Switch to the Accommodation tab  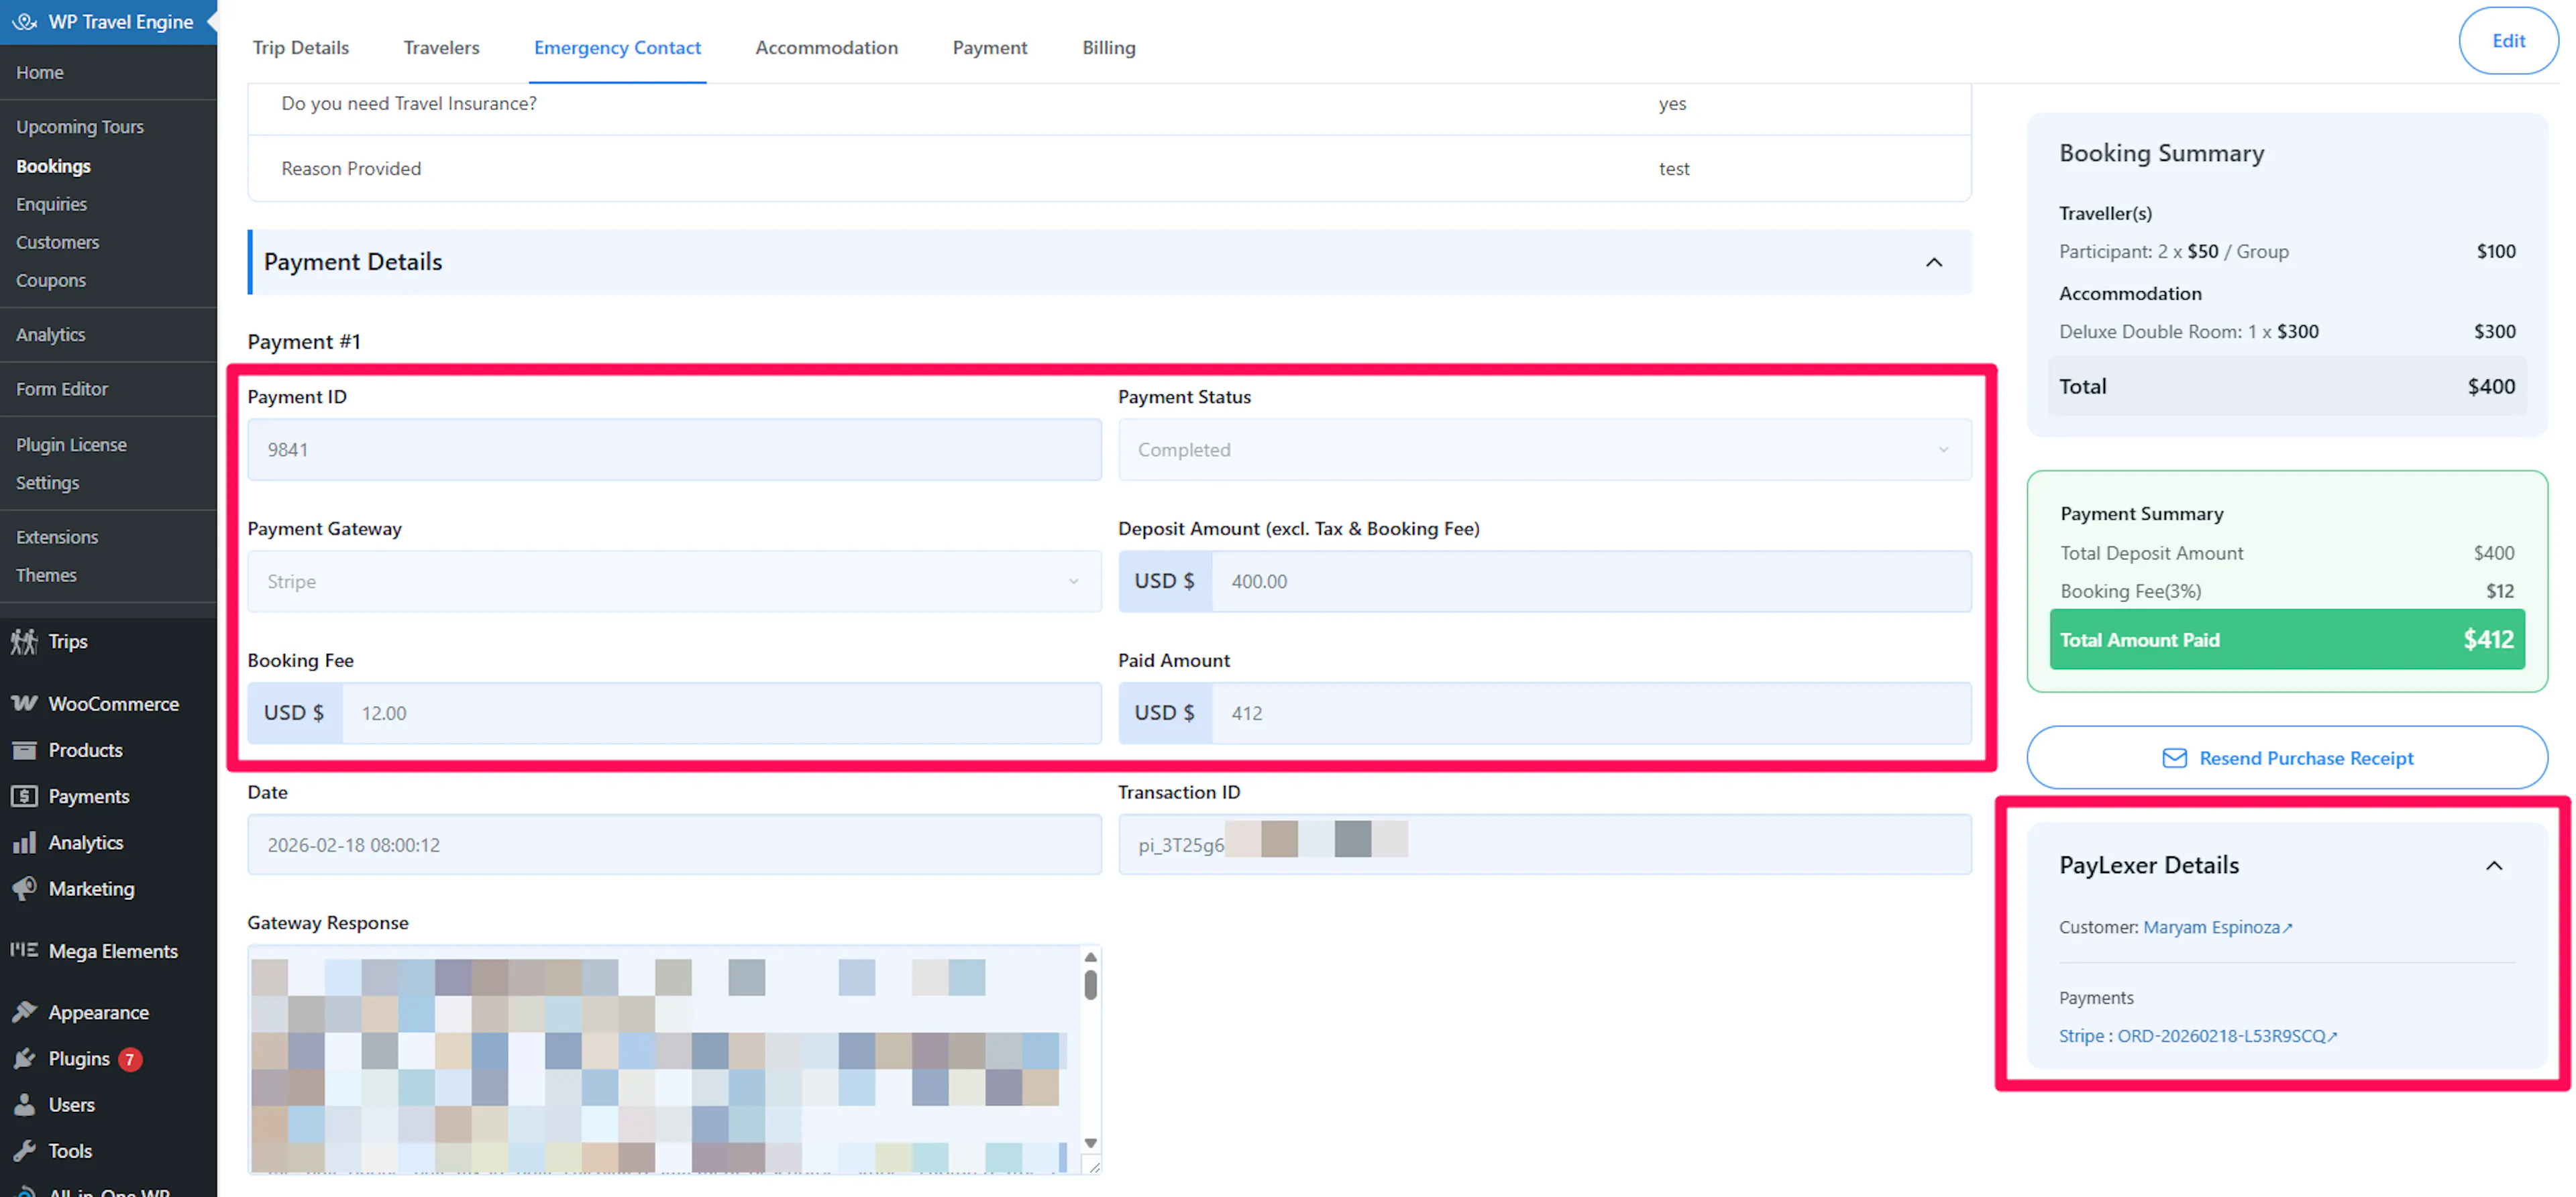826,47
